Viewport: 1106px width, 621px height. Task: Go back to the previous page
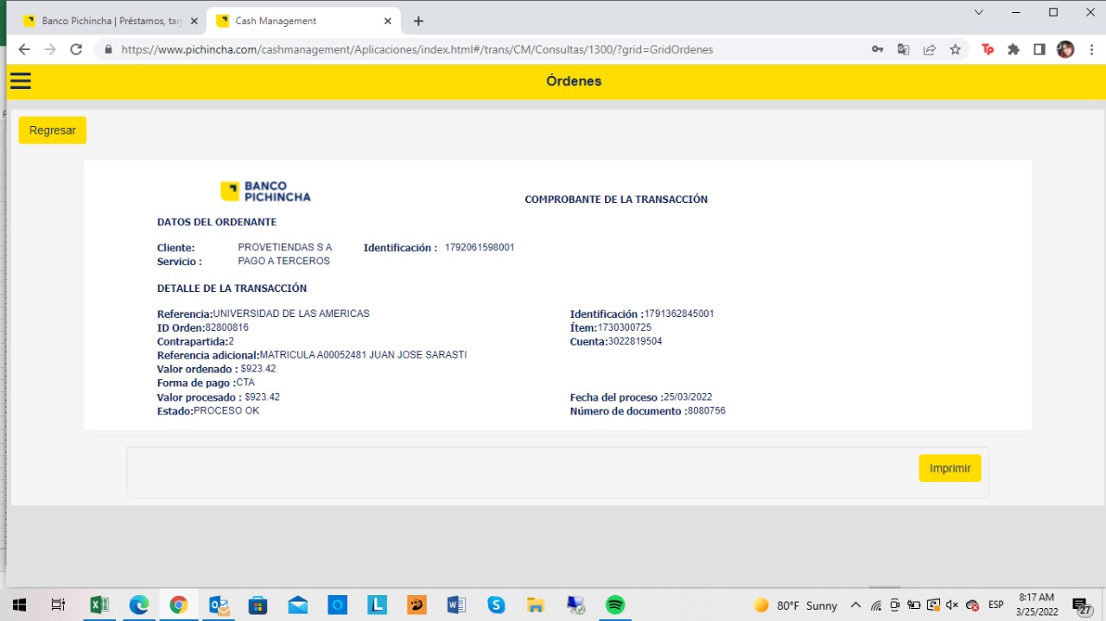pyautogui.click(x=24, y=49)
